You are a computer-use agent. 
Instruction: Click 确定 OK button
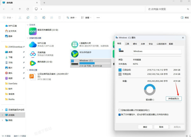coord(145,127)
